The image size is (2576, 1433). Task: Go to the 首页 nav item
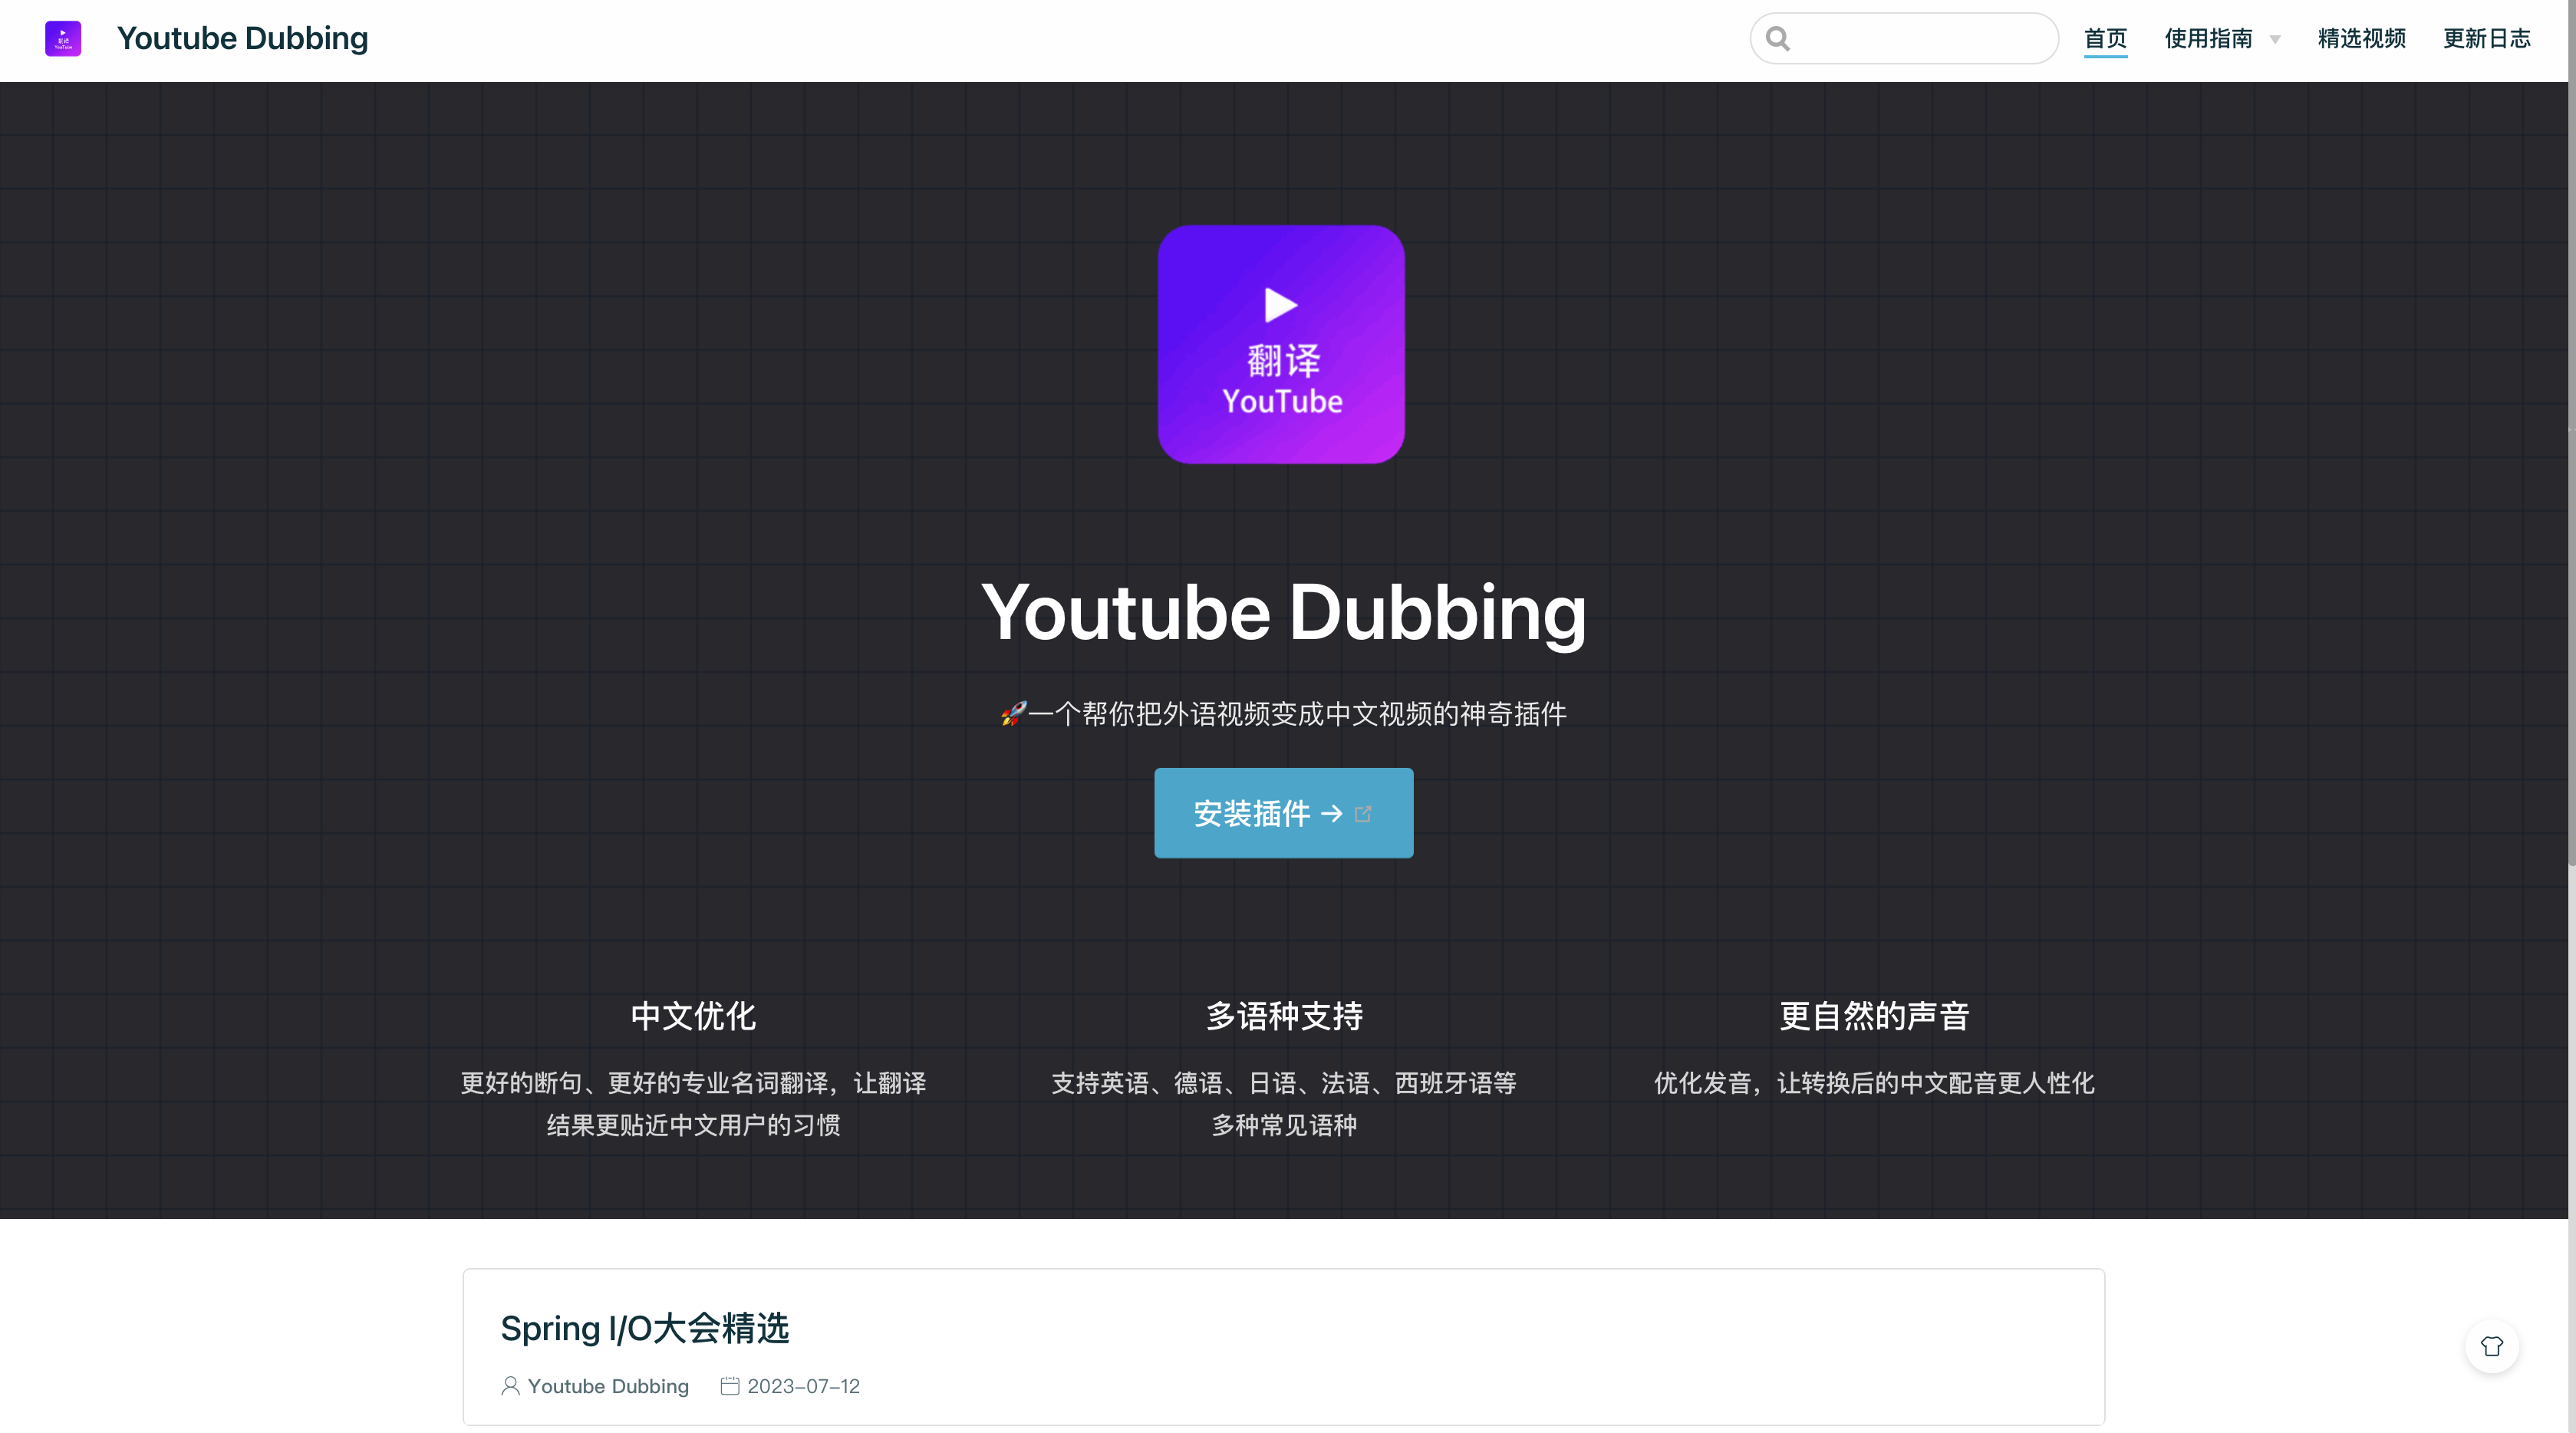(2105, 38)
